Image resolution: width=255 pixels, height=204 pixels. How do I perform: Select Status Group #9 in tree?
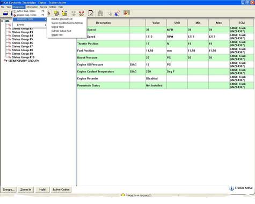click(23, 54)
